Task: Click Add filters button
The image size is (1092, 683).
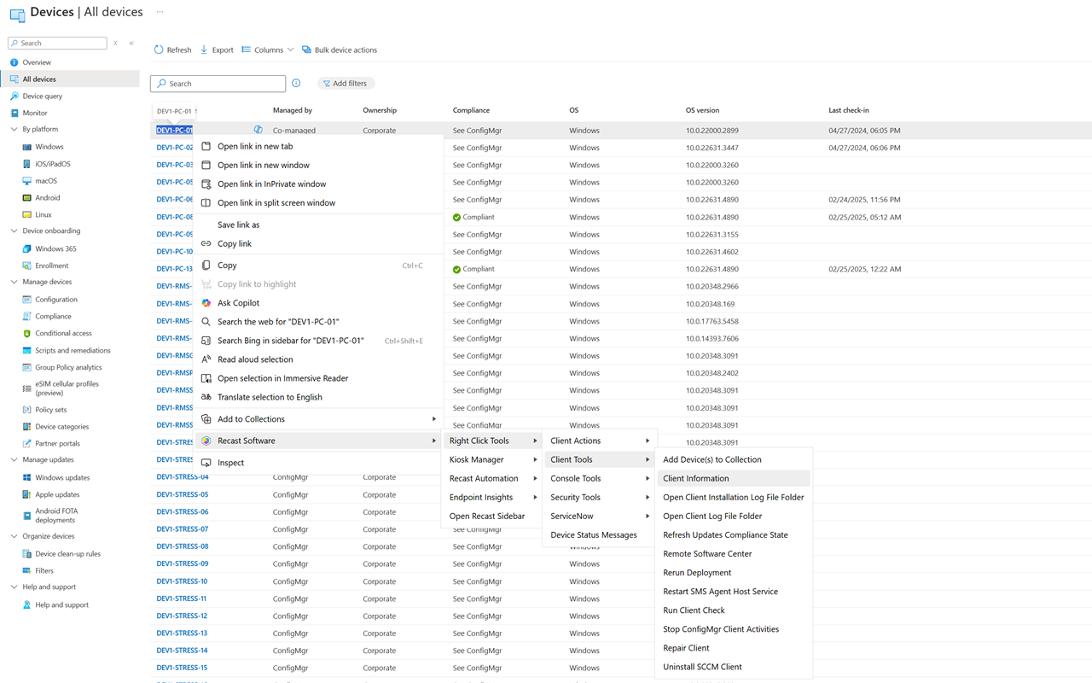Action: 347,83
